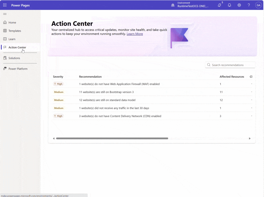Open the Settings gear icon
The height and width of the screenshot is (197, 264).
(x=239, y=5)
